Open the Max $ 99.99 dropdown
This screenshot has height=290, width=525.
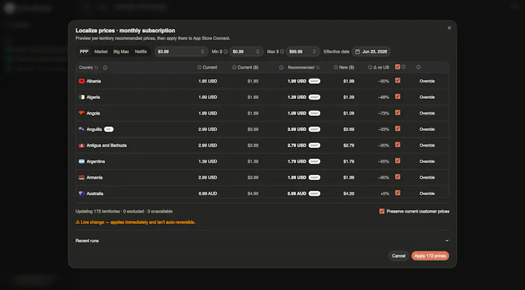tap(303, 52)
